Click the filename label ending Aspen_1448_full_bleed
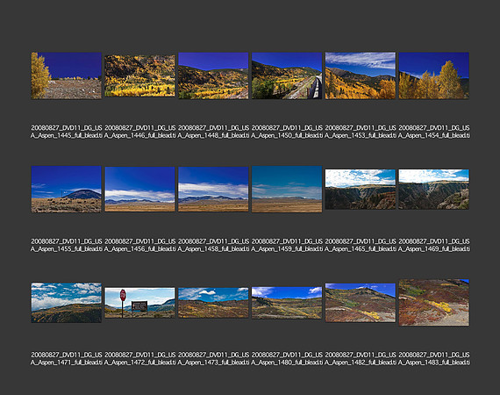This screenshot has height=395, width=500. tap(213, 132)
